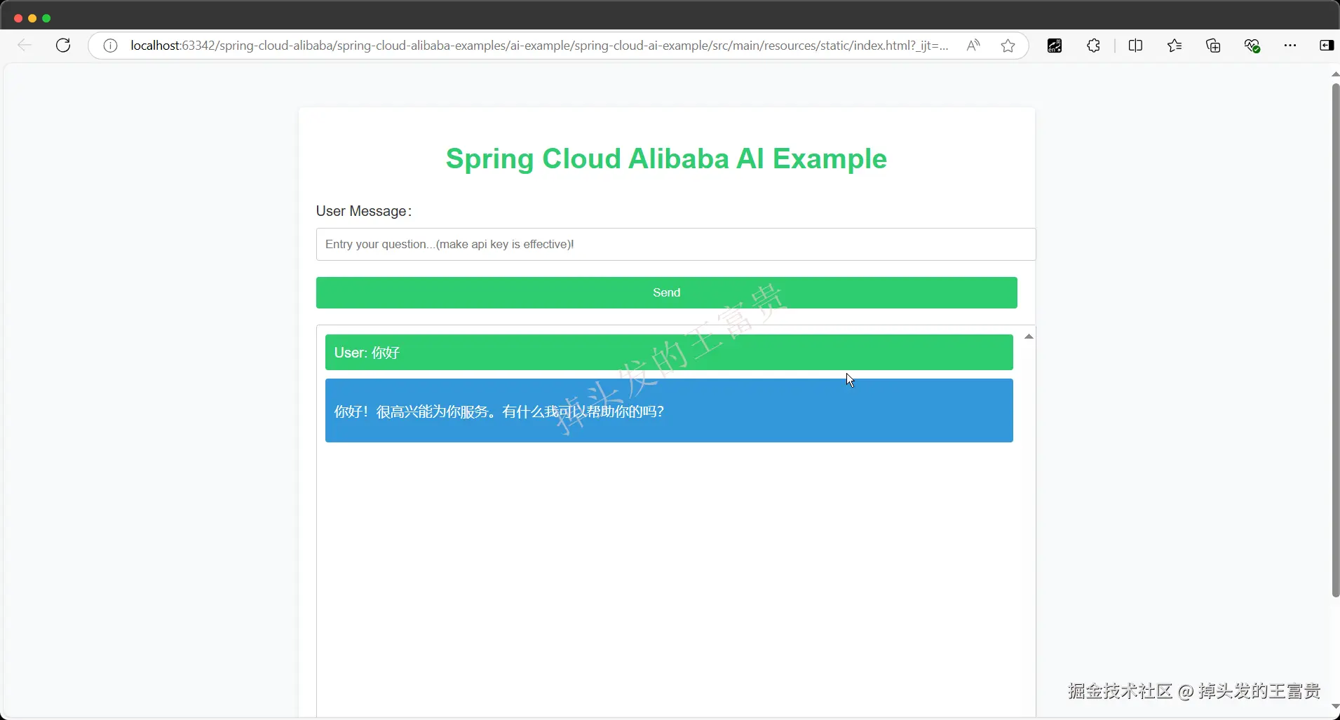Enable split screen view
Screen dimensions: 1340x720
click(x=1135, y=46)
